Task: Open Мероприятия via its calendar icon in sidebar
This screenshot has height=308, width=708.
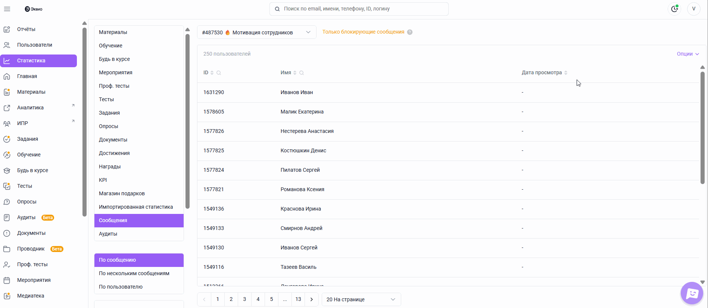Action: tap(7, 280)
